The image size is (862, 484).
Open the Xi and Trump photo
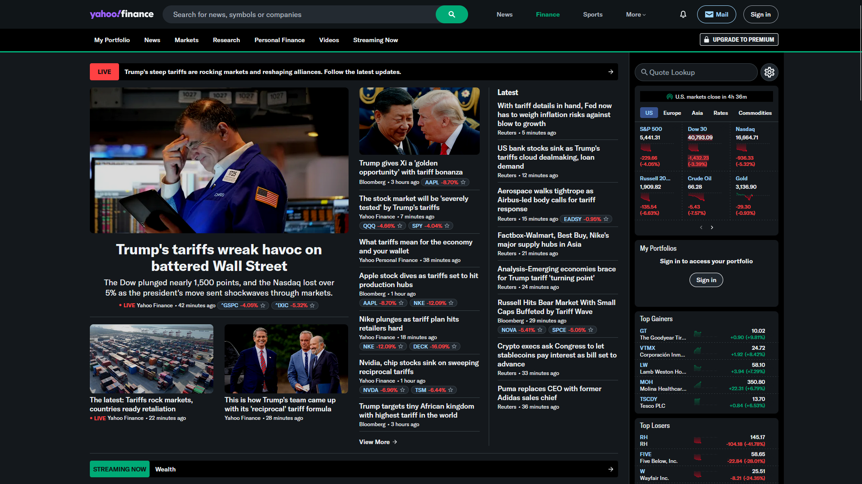click(419, 121)
